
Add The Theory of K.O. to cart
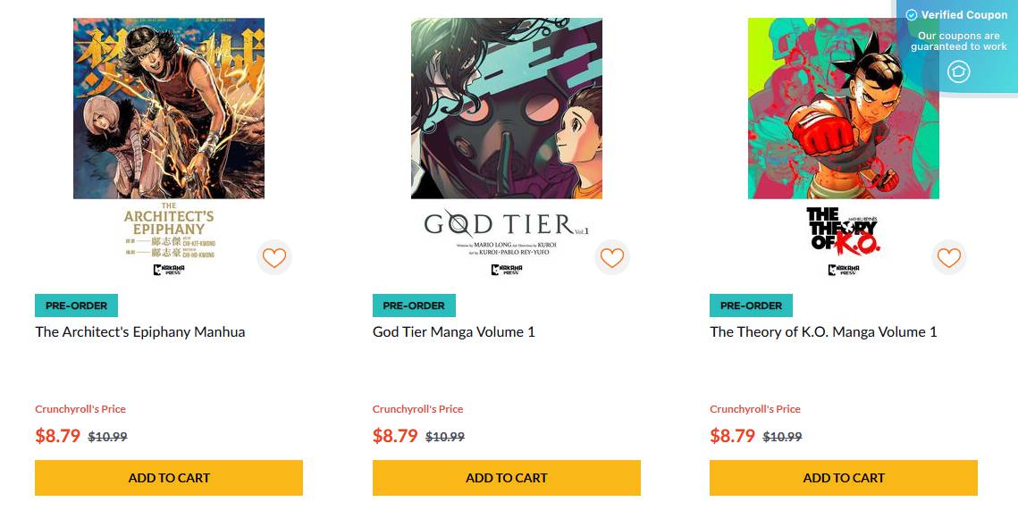click(844, 478)
